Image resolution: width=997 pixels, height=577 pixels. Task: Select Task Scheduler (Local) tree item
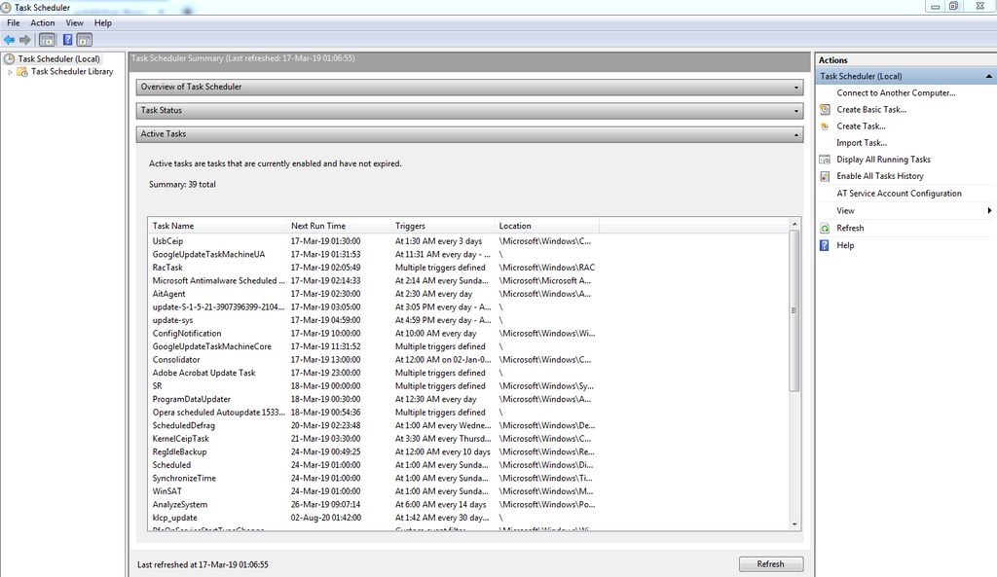pyautogui.click(x=58, y=58)
